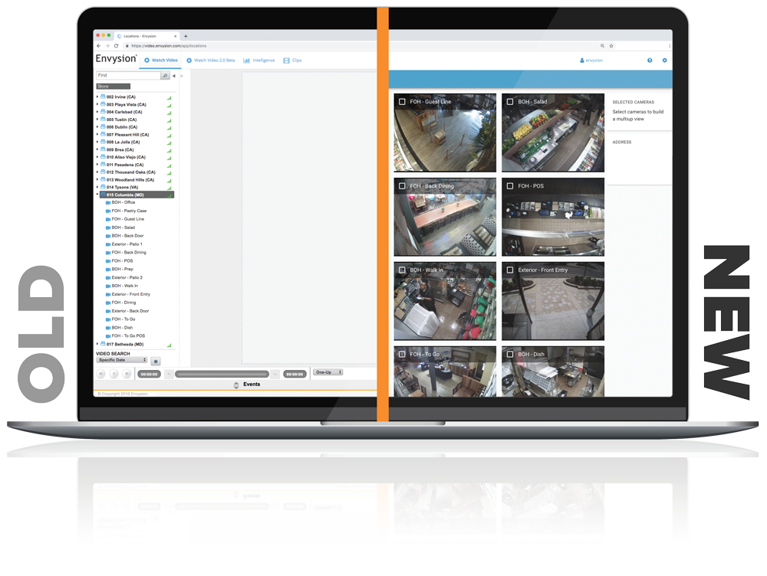Expand the 012 Thousand Oaks (CA) store
The image size is (767, 576).
[97, 172]
